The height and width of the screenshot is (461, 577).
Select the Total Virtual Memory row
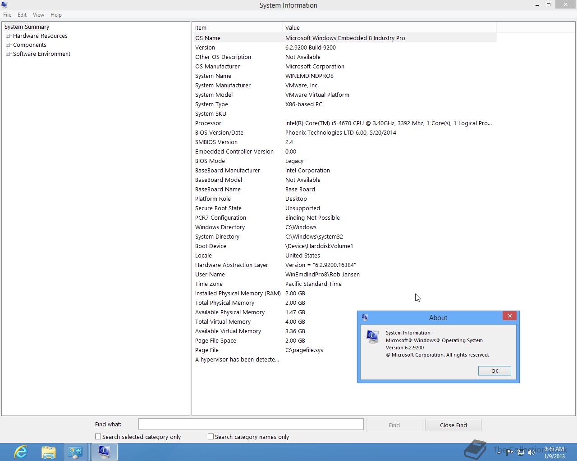tap(345, 321)
